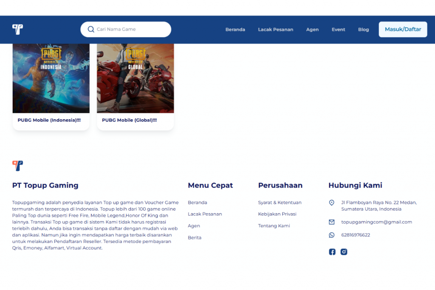The height and width of the screenshot is (290, 435).
Task: Focus the Cari Nama Game search field
Action: coord(126,29)
